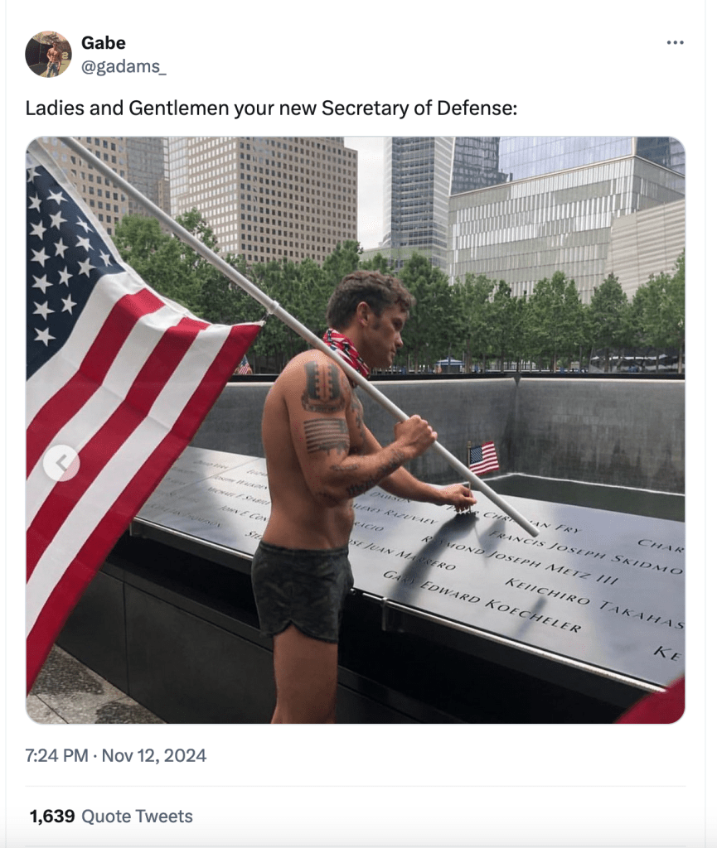Show the previous photo using left arrow
The image size is (717, 848).
click(x=61, y=463)
